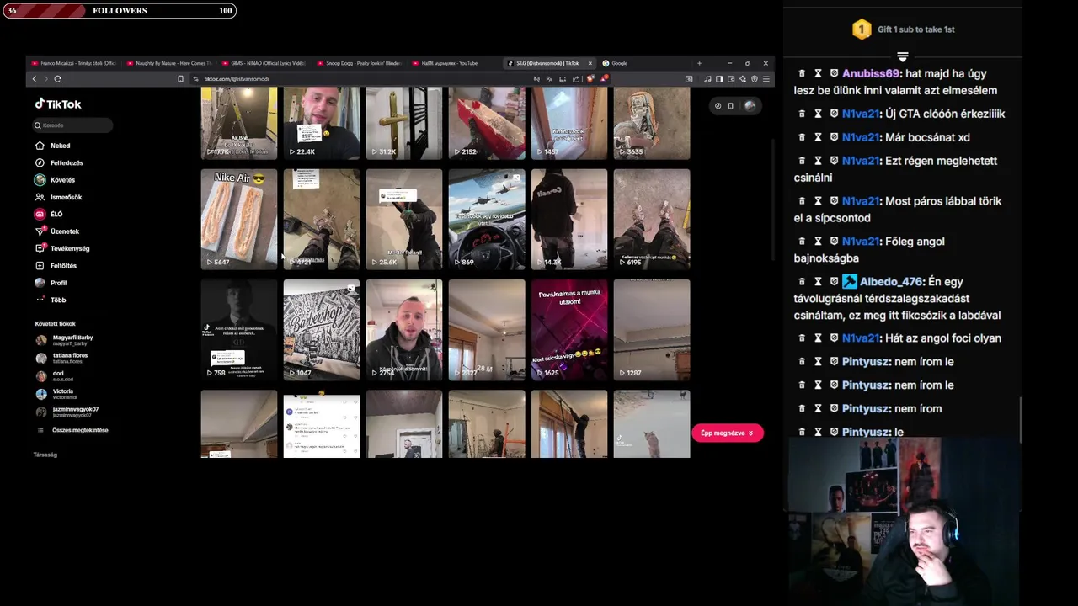The image size is (1078, 606).
Task: Open the Követés following feed
Action: [x=55, y=180]
